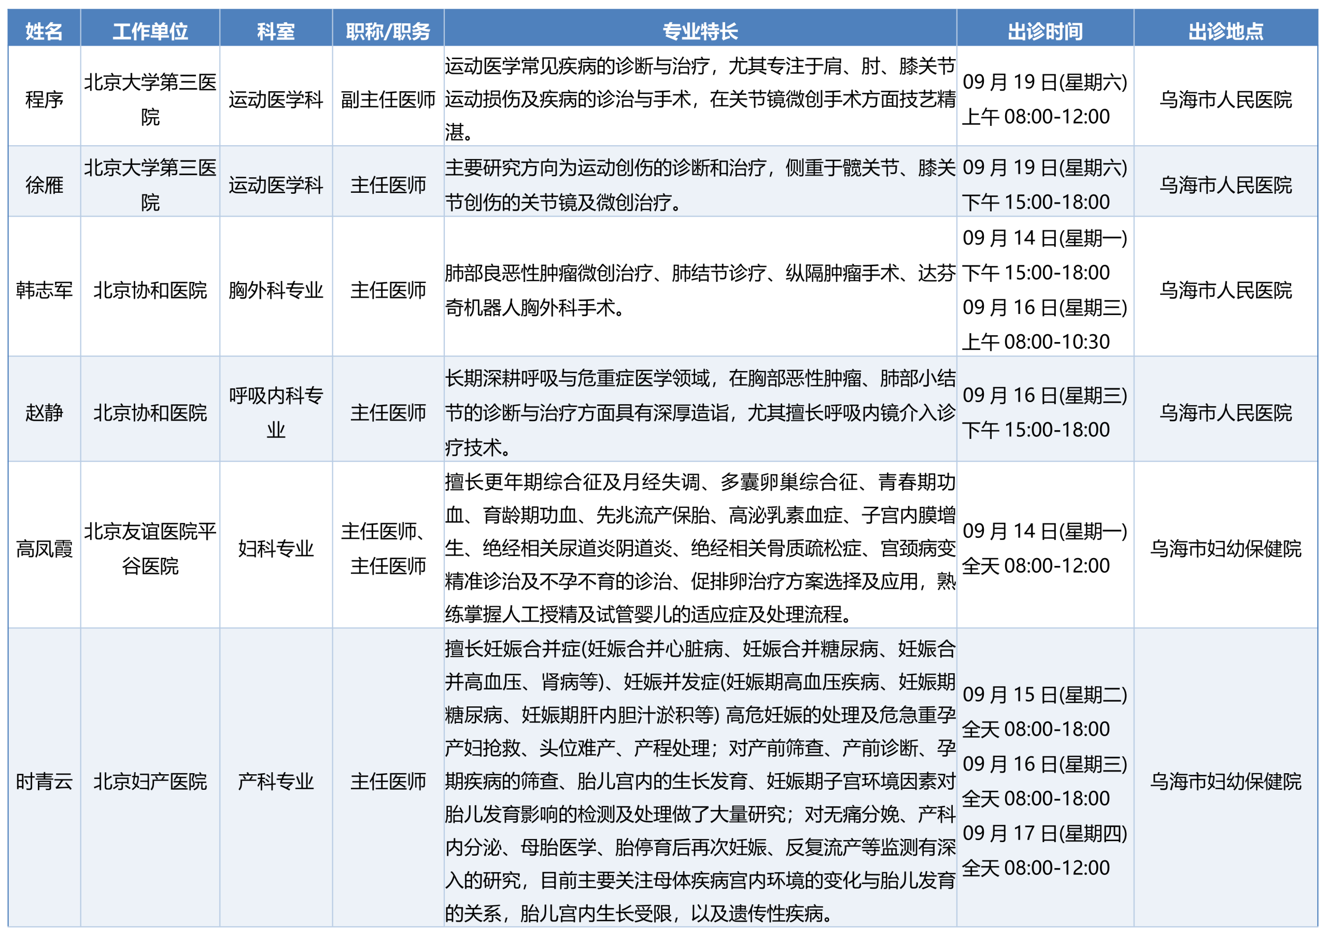
Task: Click the name cell 赵静
Action: pos(44,413)
